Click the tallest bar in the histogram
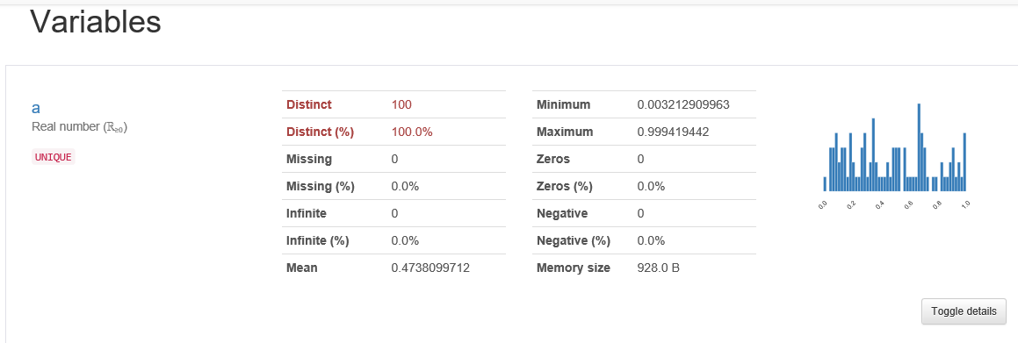Screen dimensions: 1018x343 (x=919, y=147)
